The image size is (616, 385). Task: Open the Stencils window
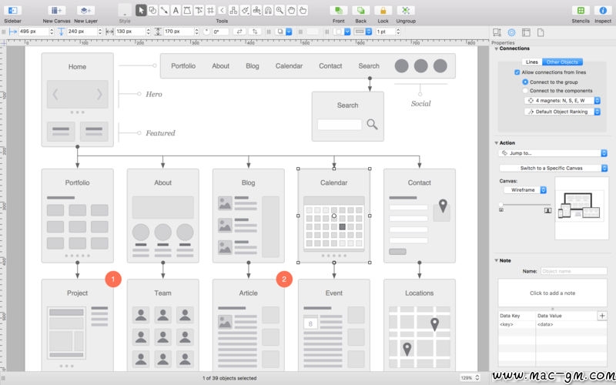pos(581,10)
